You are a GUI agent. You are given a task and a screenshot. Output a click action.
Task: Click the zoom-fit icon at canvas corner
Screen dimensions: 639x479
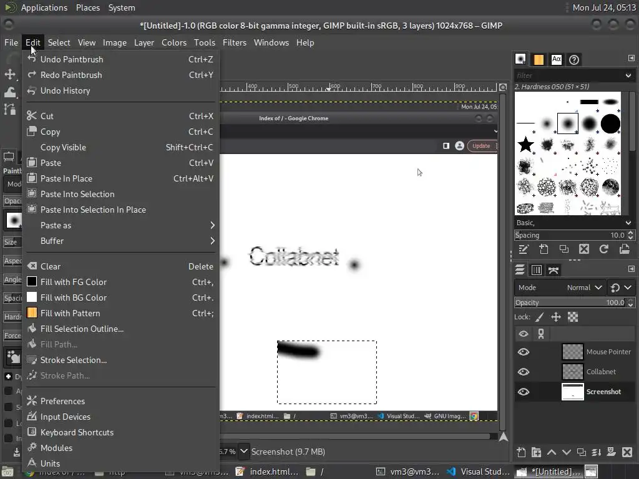pos(504,87)
